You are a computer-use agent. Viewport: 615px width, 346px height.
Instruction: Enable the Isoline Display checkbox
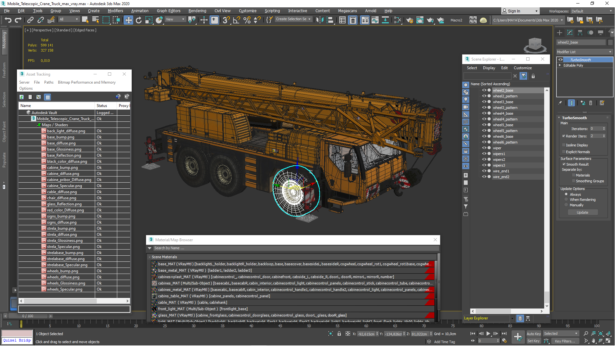(564, 145)
